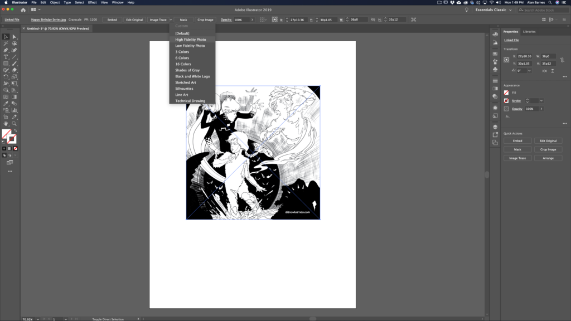Viewport: 571px width, 321px height.
Task: Click the Fill swatch in Appearance
Action: pyautogui.click(x=506, y=93)
